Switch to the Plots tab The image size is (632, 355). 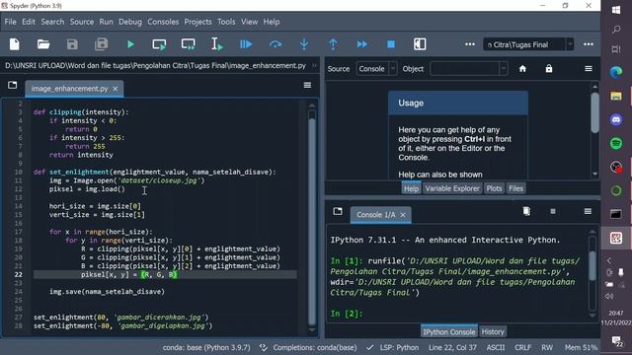coord(494,188)
